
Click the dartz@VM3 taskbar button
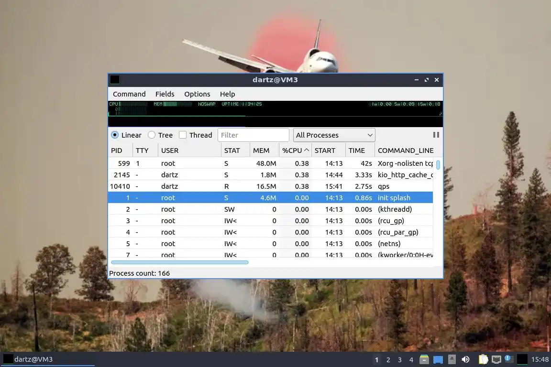click(48, 359)
